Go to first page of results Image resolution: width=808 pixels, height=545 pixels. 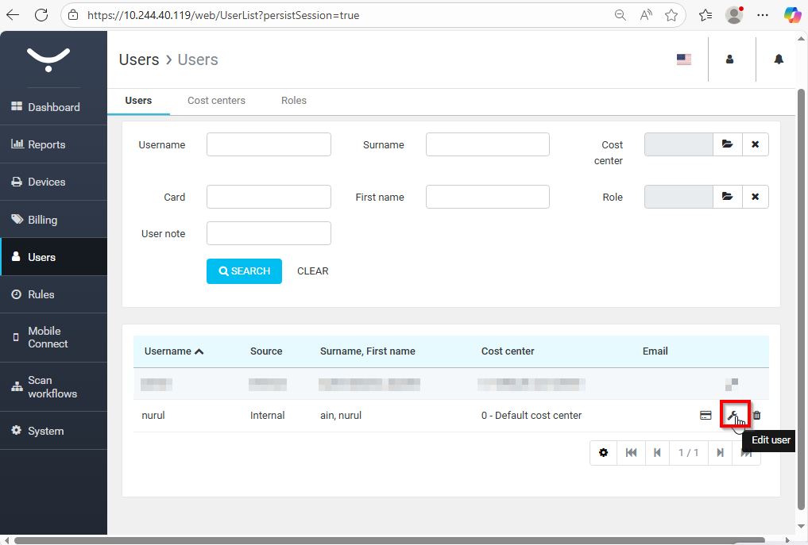631,452
